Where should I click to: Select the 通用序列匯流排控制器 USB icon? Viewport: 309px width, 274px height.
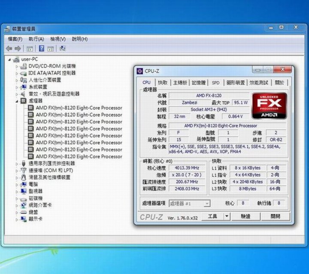24,163
